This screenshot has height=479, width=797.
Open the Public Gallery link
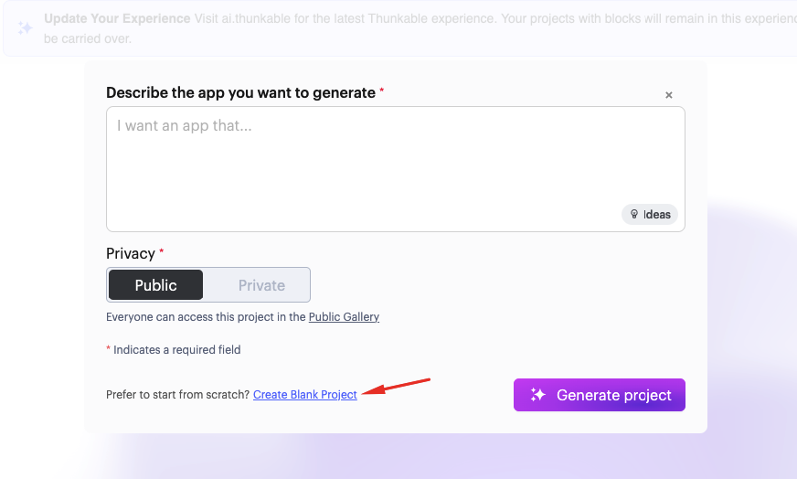pos(344,317)
